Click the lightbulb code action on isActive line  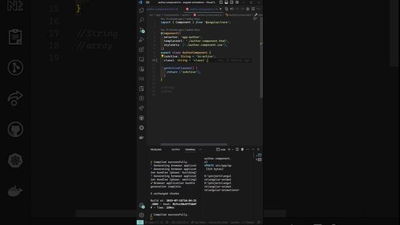[162, 56]
